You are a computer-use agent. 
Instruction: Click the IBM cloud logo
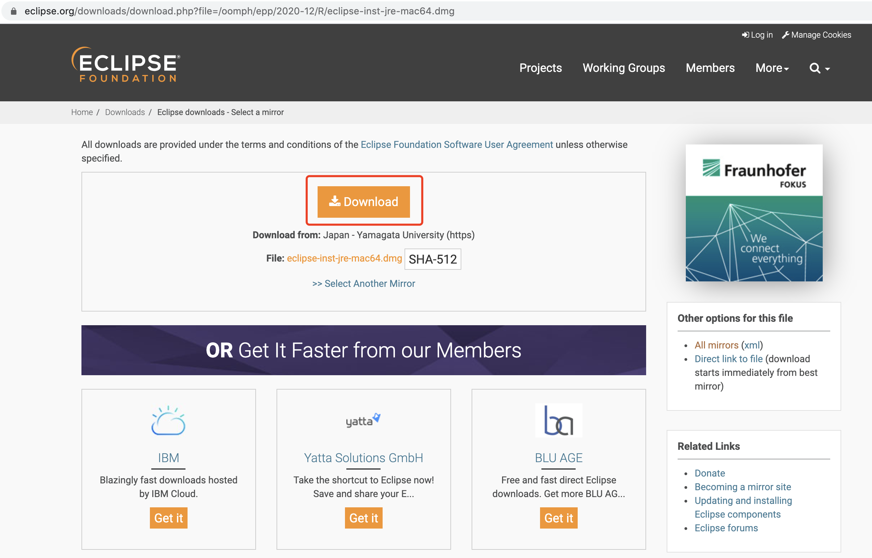point(168,420)
